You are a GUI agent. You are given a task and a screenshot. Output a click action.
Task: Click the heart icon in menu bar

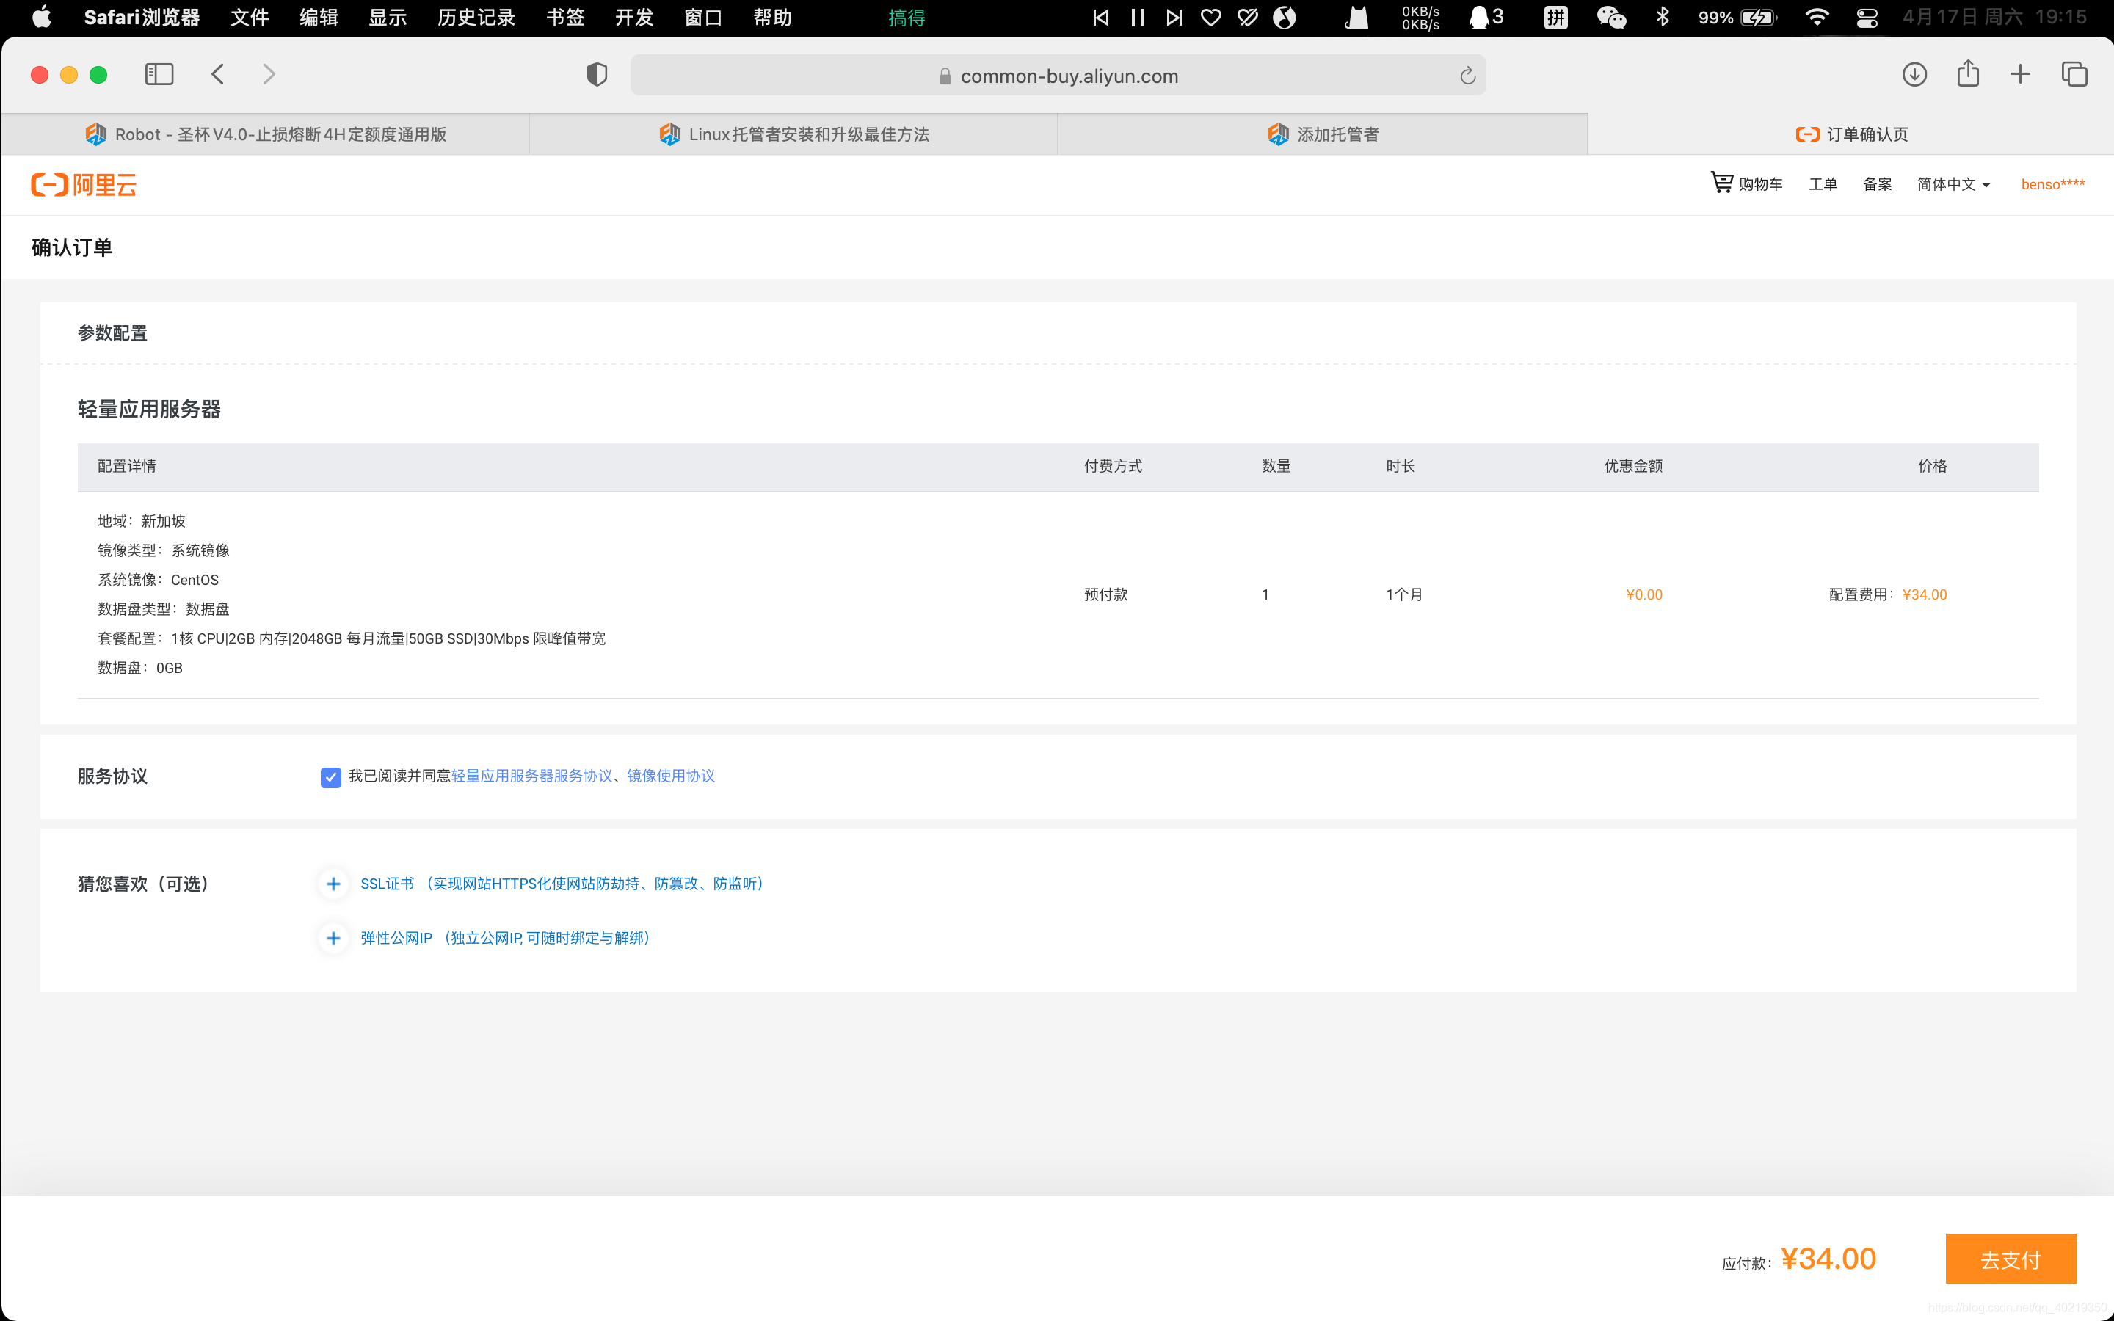[x=1210, y=17]
